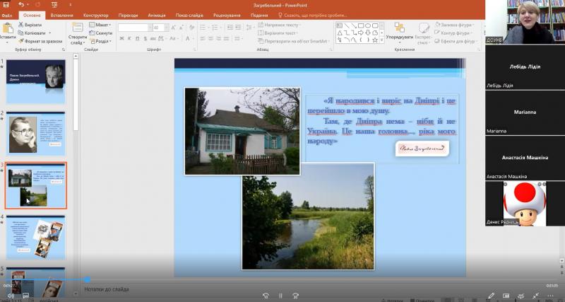Viewport: 565px width, 302px height.
Task: Open Розділ (Section) dropdown
Action: click(x=100, y=41)
